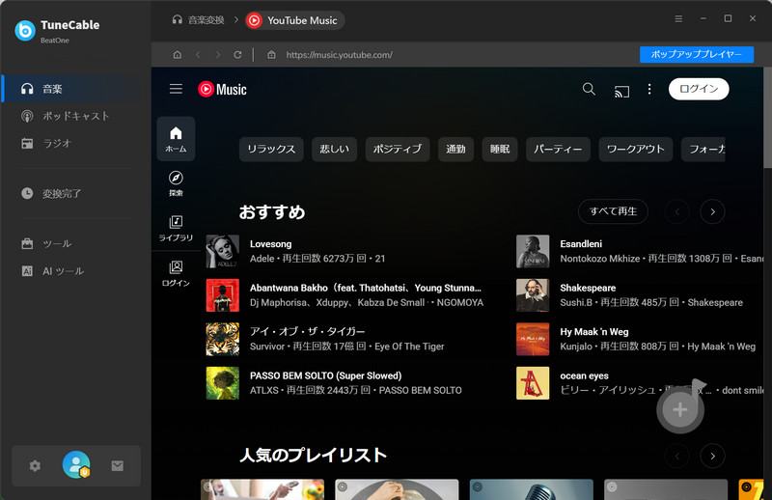The image size is (772, 500).
Task: Go forward with the right arrow
Action: (x=218, y=55)
